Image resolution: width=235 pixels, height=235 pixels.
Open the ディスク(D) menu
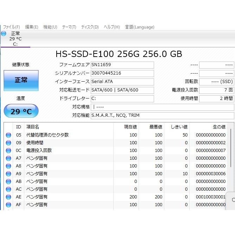[90, 27]
